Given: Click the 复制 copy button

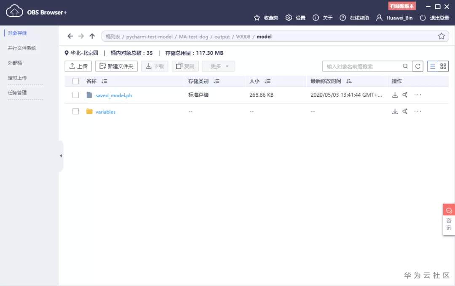Looking at the screenshot, I should [185, 66].
